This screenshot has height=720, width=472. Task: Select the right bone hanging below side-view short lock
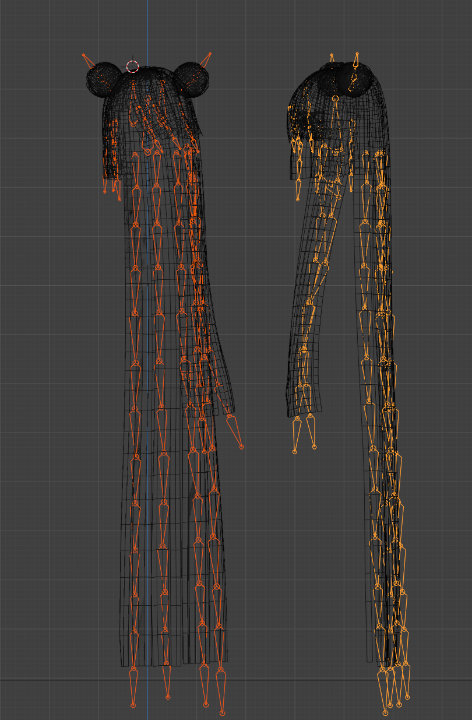(x=311, y=432)
